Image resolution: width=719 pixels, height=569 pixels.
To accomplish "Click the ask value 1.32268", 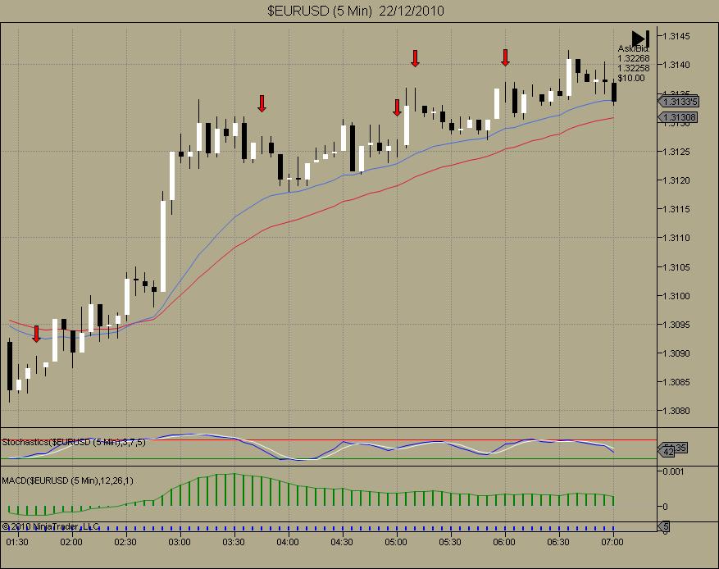I will [634, 58].
